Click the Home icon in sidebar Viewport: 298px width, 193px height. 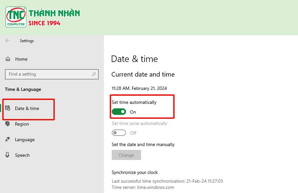pyautogui.click(x=8, y=59)
